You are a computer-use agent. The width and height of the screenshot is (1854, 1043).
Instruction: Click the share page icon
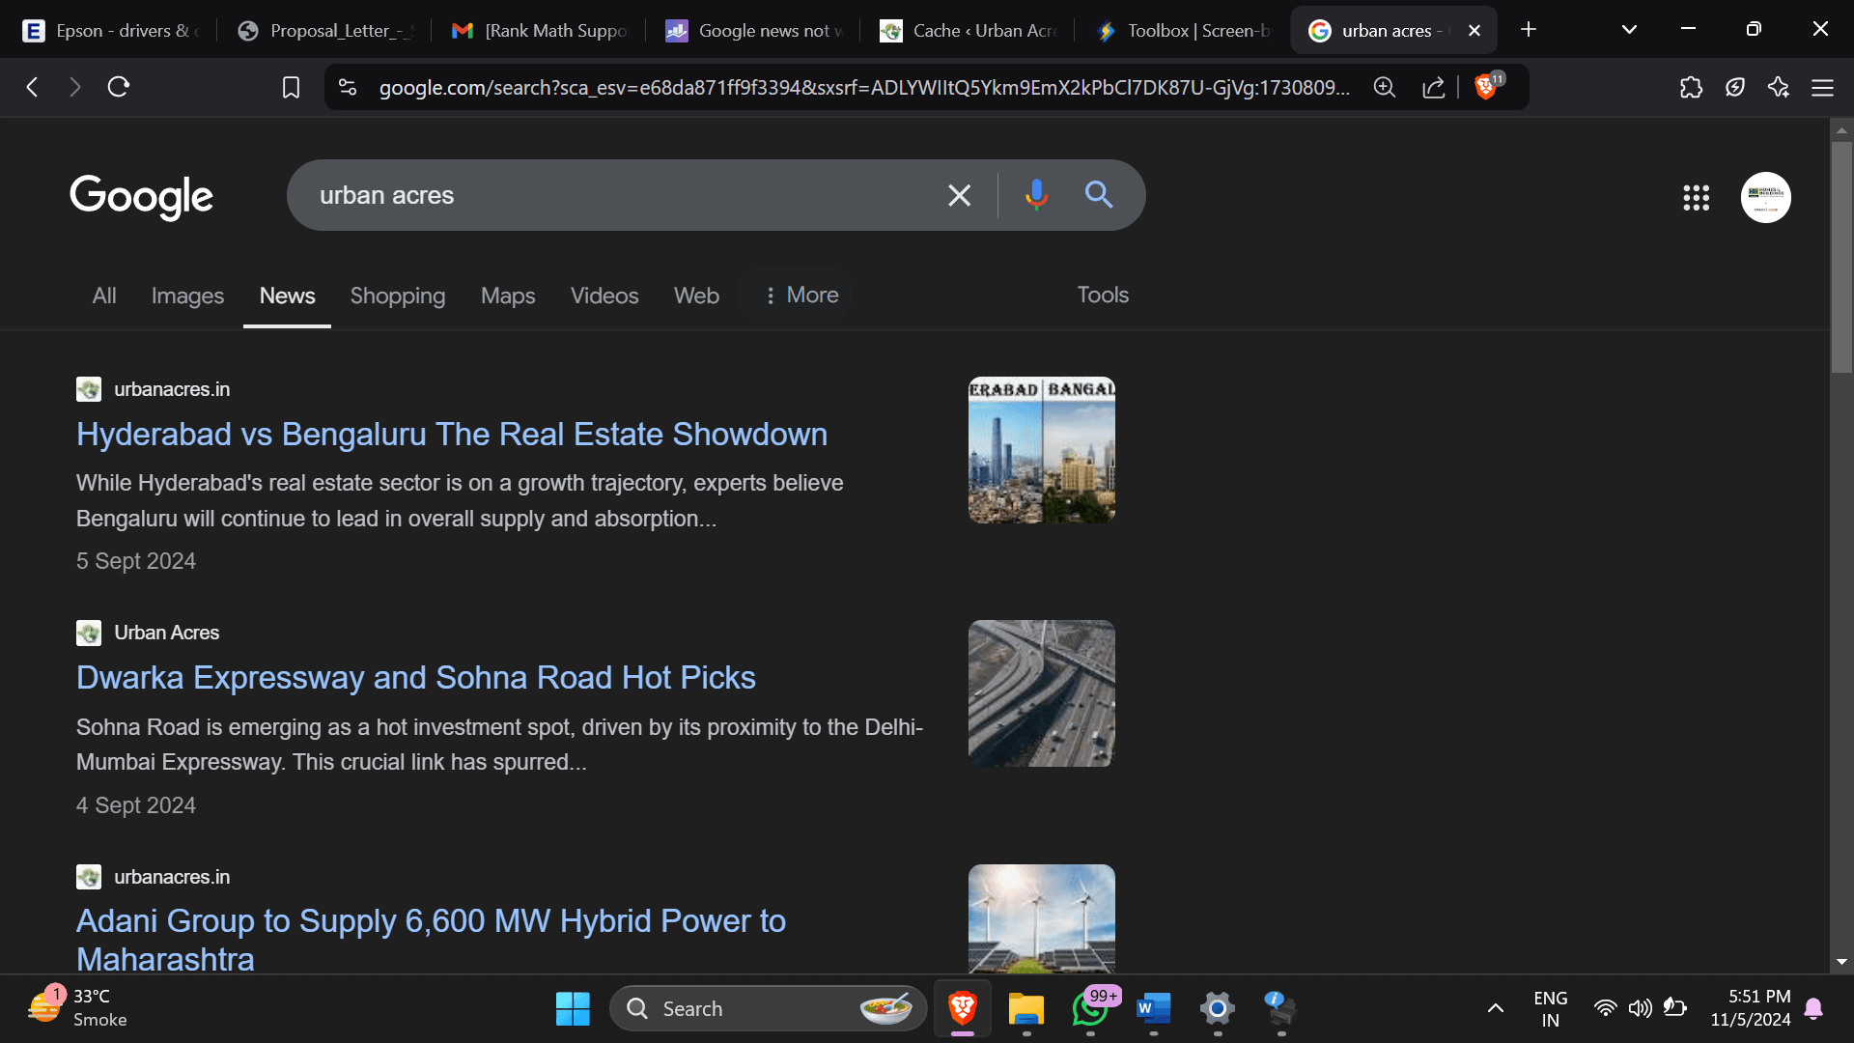1434,88
